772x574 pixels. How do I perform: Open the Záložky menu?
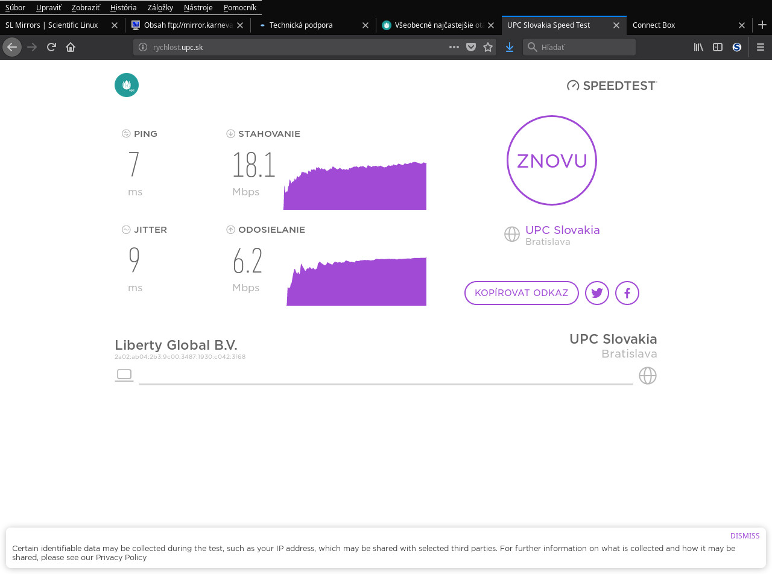pos(160,7)
